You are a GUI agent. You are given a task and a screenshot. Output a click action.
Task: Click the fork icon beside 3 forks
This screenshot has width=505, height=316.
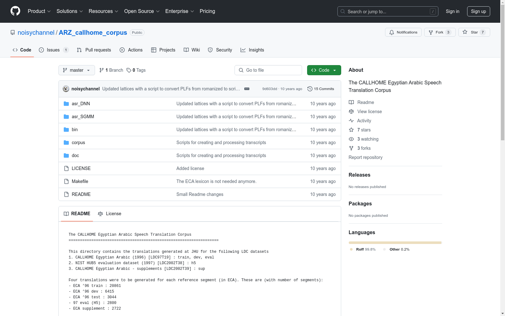(351, 148)
